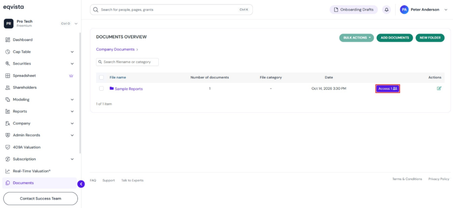Click the edit icon for Sample Reports

click(x=439, y=89)
